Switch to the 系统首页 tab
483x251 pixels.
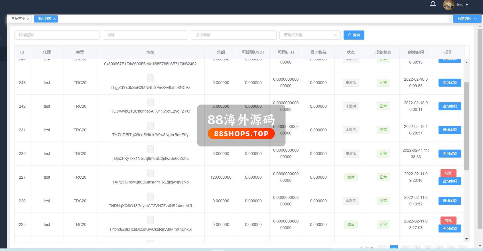[x=18, y=19]
